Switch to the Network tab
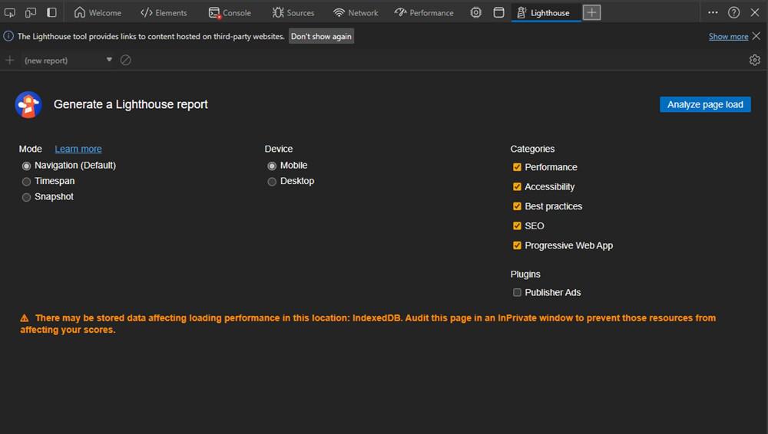 [x=356, y=12]
